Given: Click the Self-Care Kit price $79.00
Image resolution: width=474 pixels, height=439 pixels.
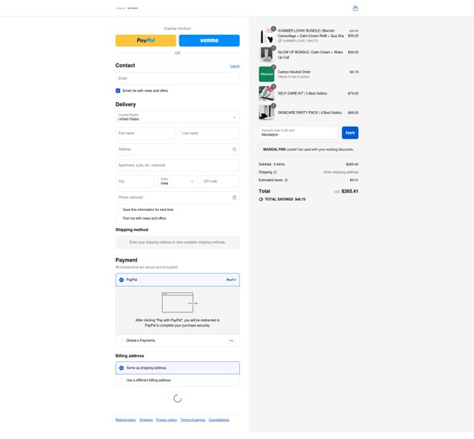Looking at the screenshot, I should click(x=353, y=93).
